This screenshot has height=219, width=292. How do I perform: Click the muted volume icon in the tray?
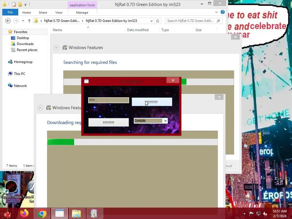click(x=265, y=213)
